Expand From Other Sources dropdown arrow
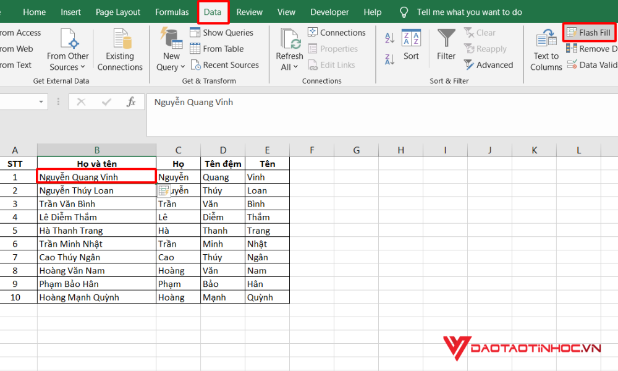The height and width of the screenshot is (371, 618). pyautogui.click(x=83, y=67)
